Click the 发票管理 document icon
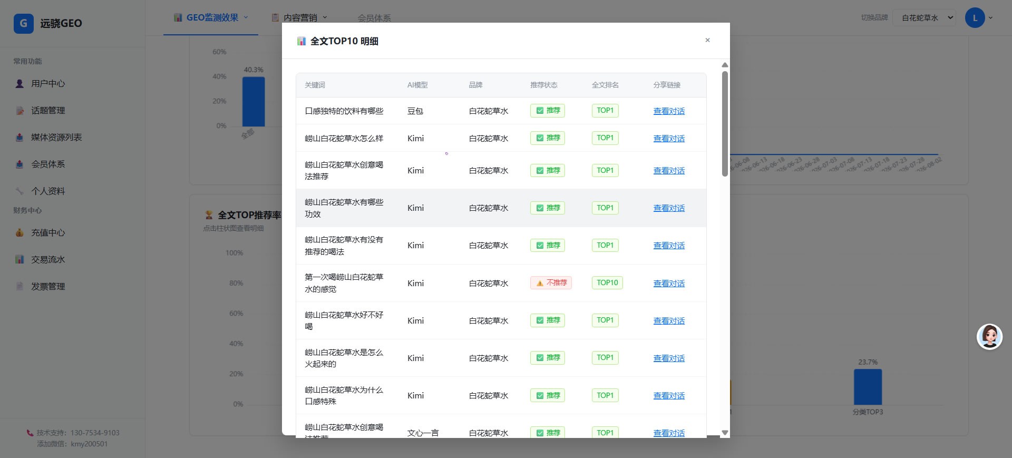The height and width of the screenshot is (458, 1012). coord(20,286)
